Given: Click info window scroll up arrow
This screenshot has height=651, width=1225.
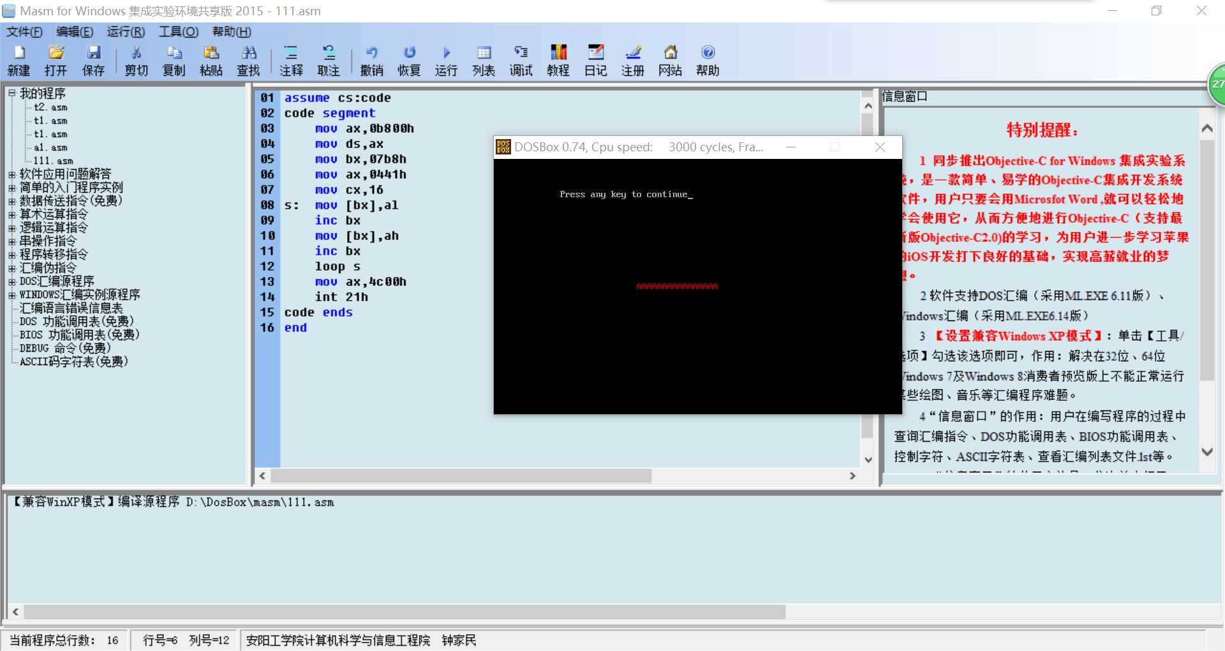Looking at the screenshot, I should 1206,129.
